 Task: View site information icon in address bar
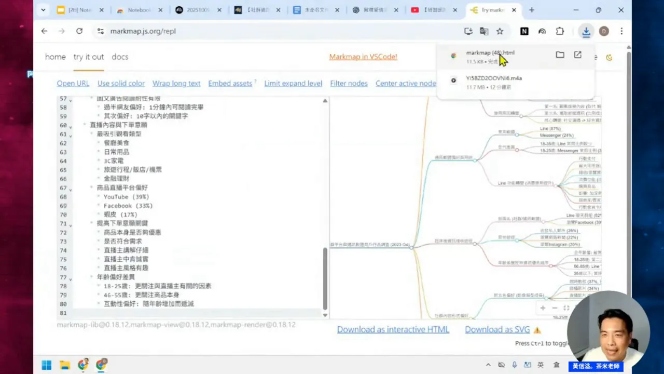pos(100,31)
